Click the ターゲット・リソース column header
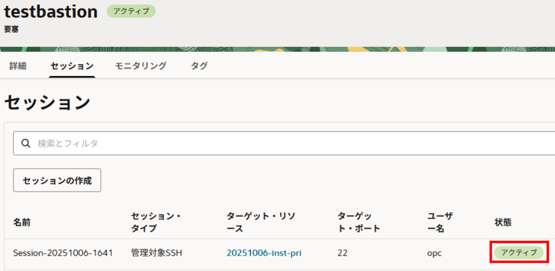 [261, 222]
